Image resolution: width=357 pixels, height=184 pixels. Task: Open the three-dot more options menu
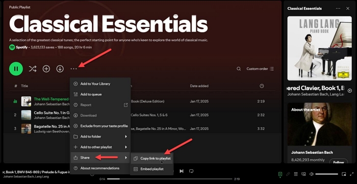click(73, 69)
